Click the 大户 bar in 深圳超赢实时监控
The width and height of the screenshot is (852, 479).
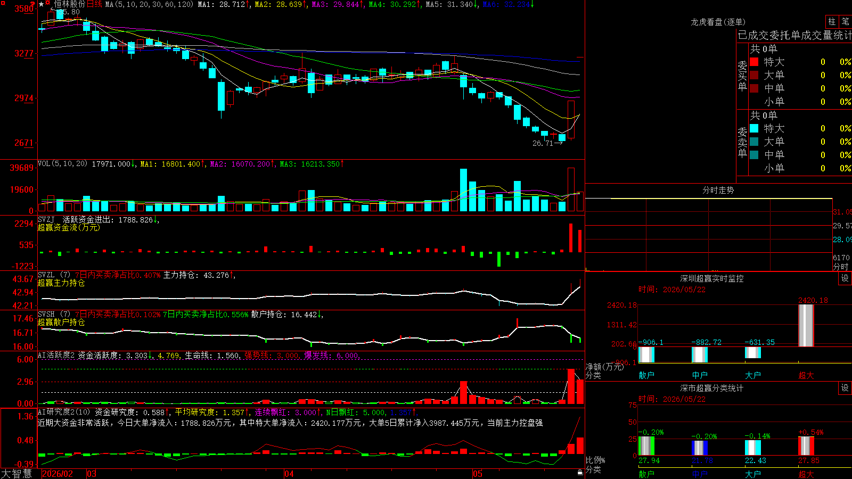point(753,352)
